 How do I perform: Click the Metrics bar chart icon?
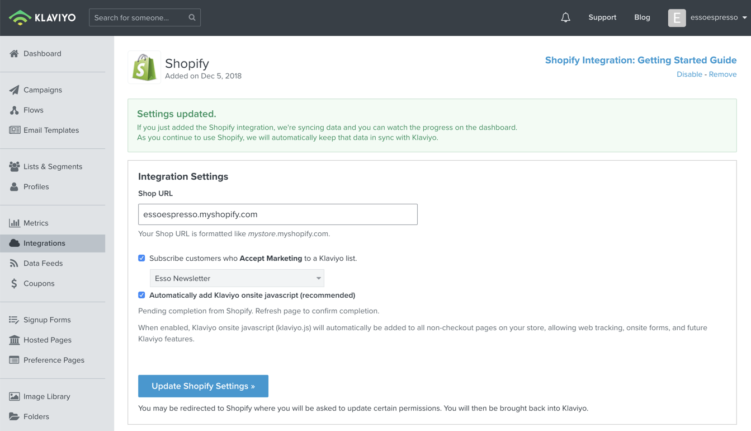[x=14, y=223]
